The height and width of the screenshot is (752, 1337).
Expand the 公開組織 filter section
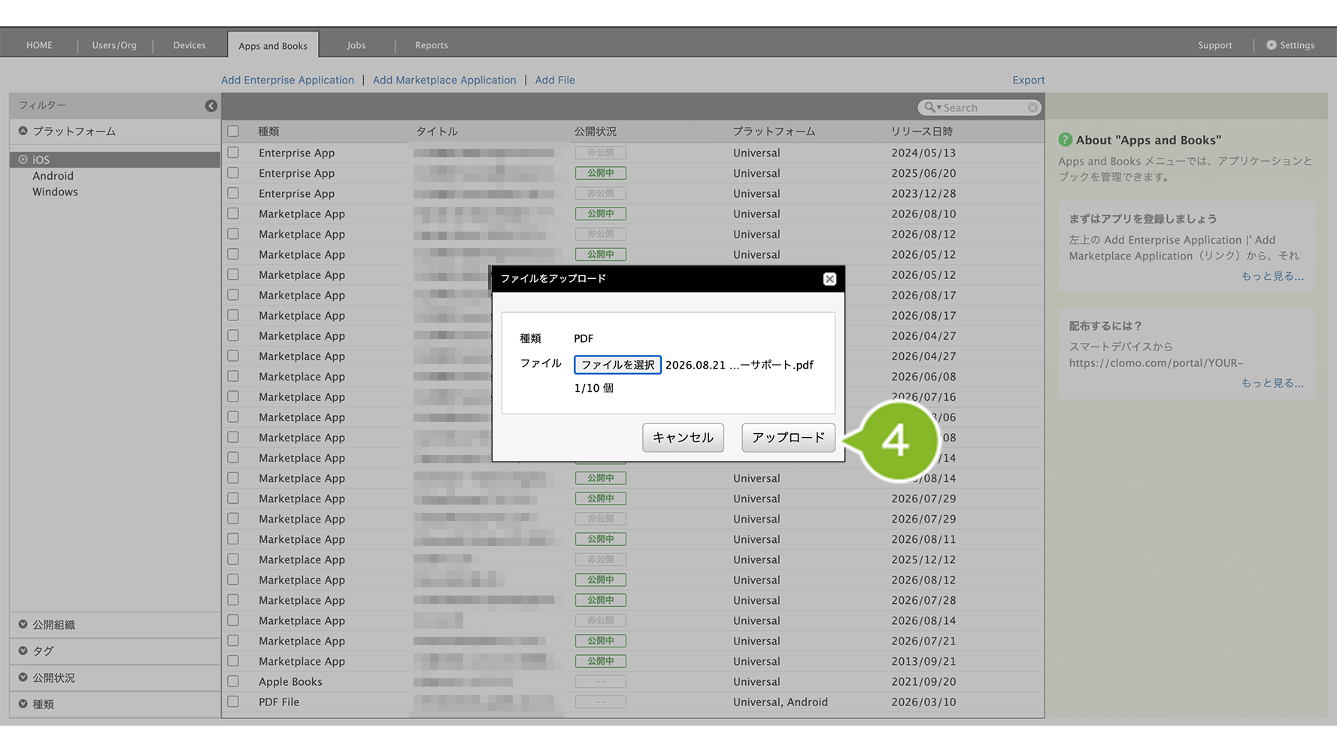click(23, 624)
